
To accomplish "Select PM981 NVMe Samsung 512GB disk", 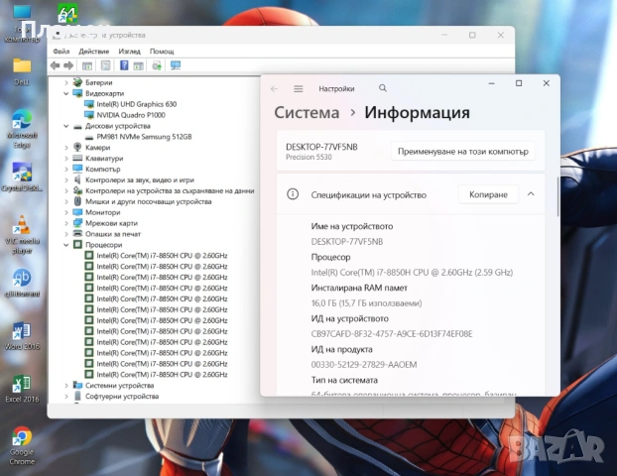I will click(144, 137).
